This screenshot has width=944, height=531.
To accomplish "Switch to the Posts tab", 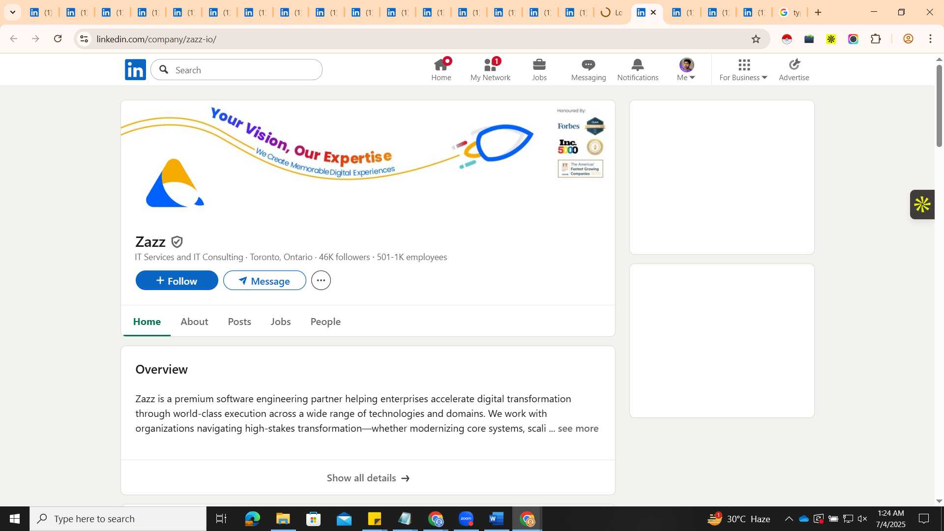I will [x=239, y=322].
